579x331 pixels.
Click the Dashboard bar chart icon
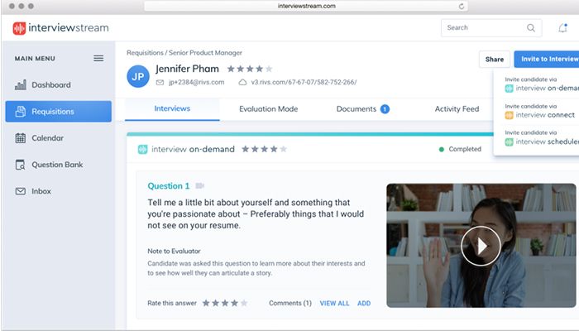point(21,85)
